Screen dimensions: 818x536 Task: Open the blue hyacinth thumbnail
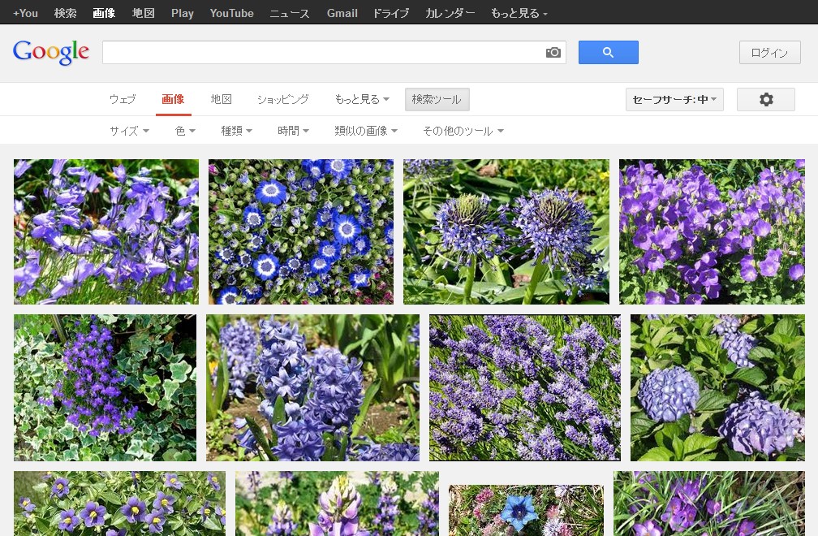click(x=312, y=387)
